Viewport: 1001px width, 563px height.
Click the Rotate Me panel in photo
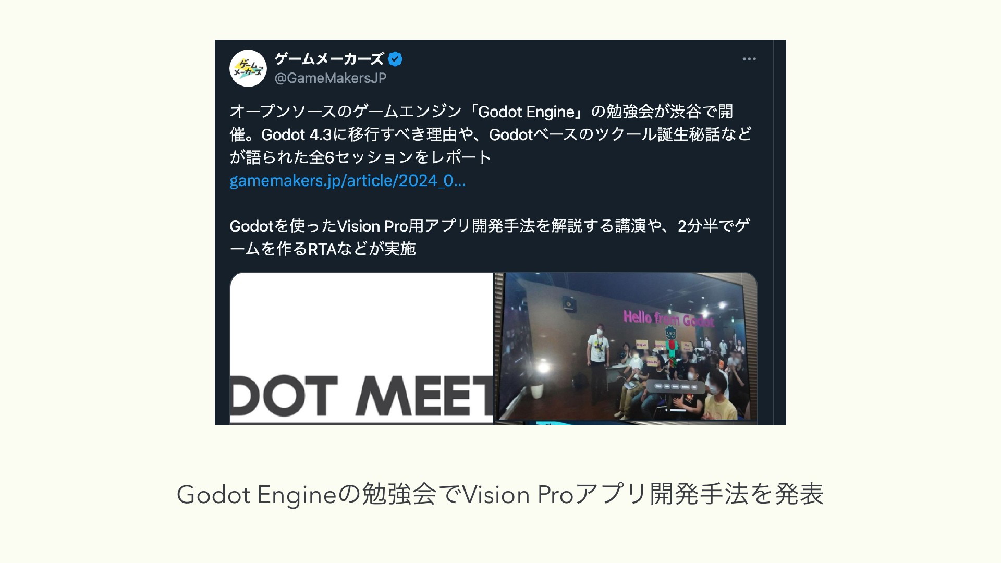(x=652, y=361)
